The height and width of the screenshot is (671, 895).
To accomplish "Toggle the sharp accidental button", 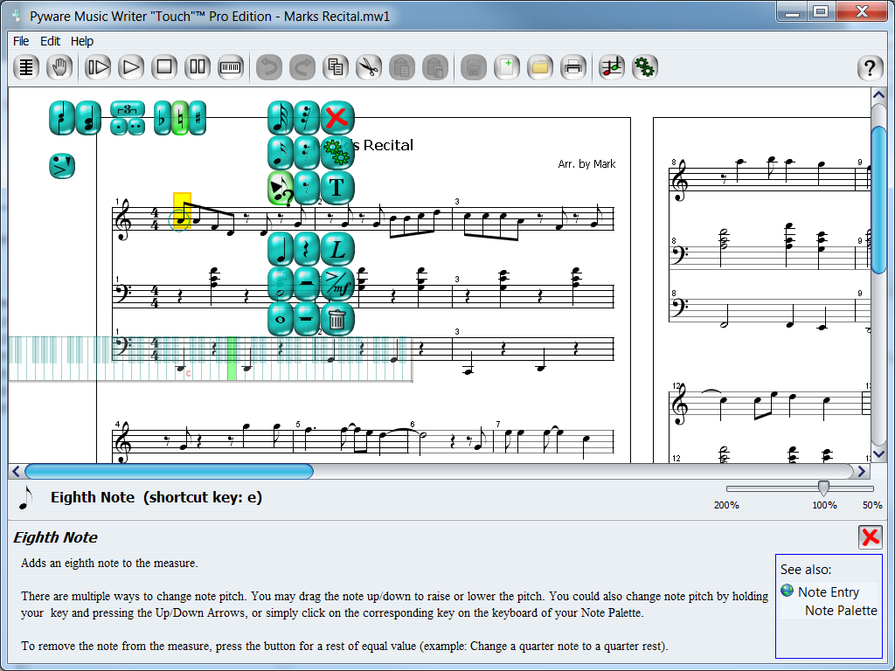I will click(x=198, y=117).
